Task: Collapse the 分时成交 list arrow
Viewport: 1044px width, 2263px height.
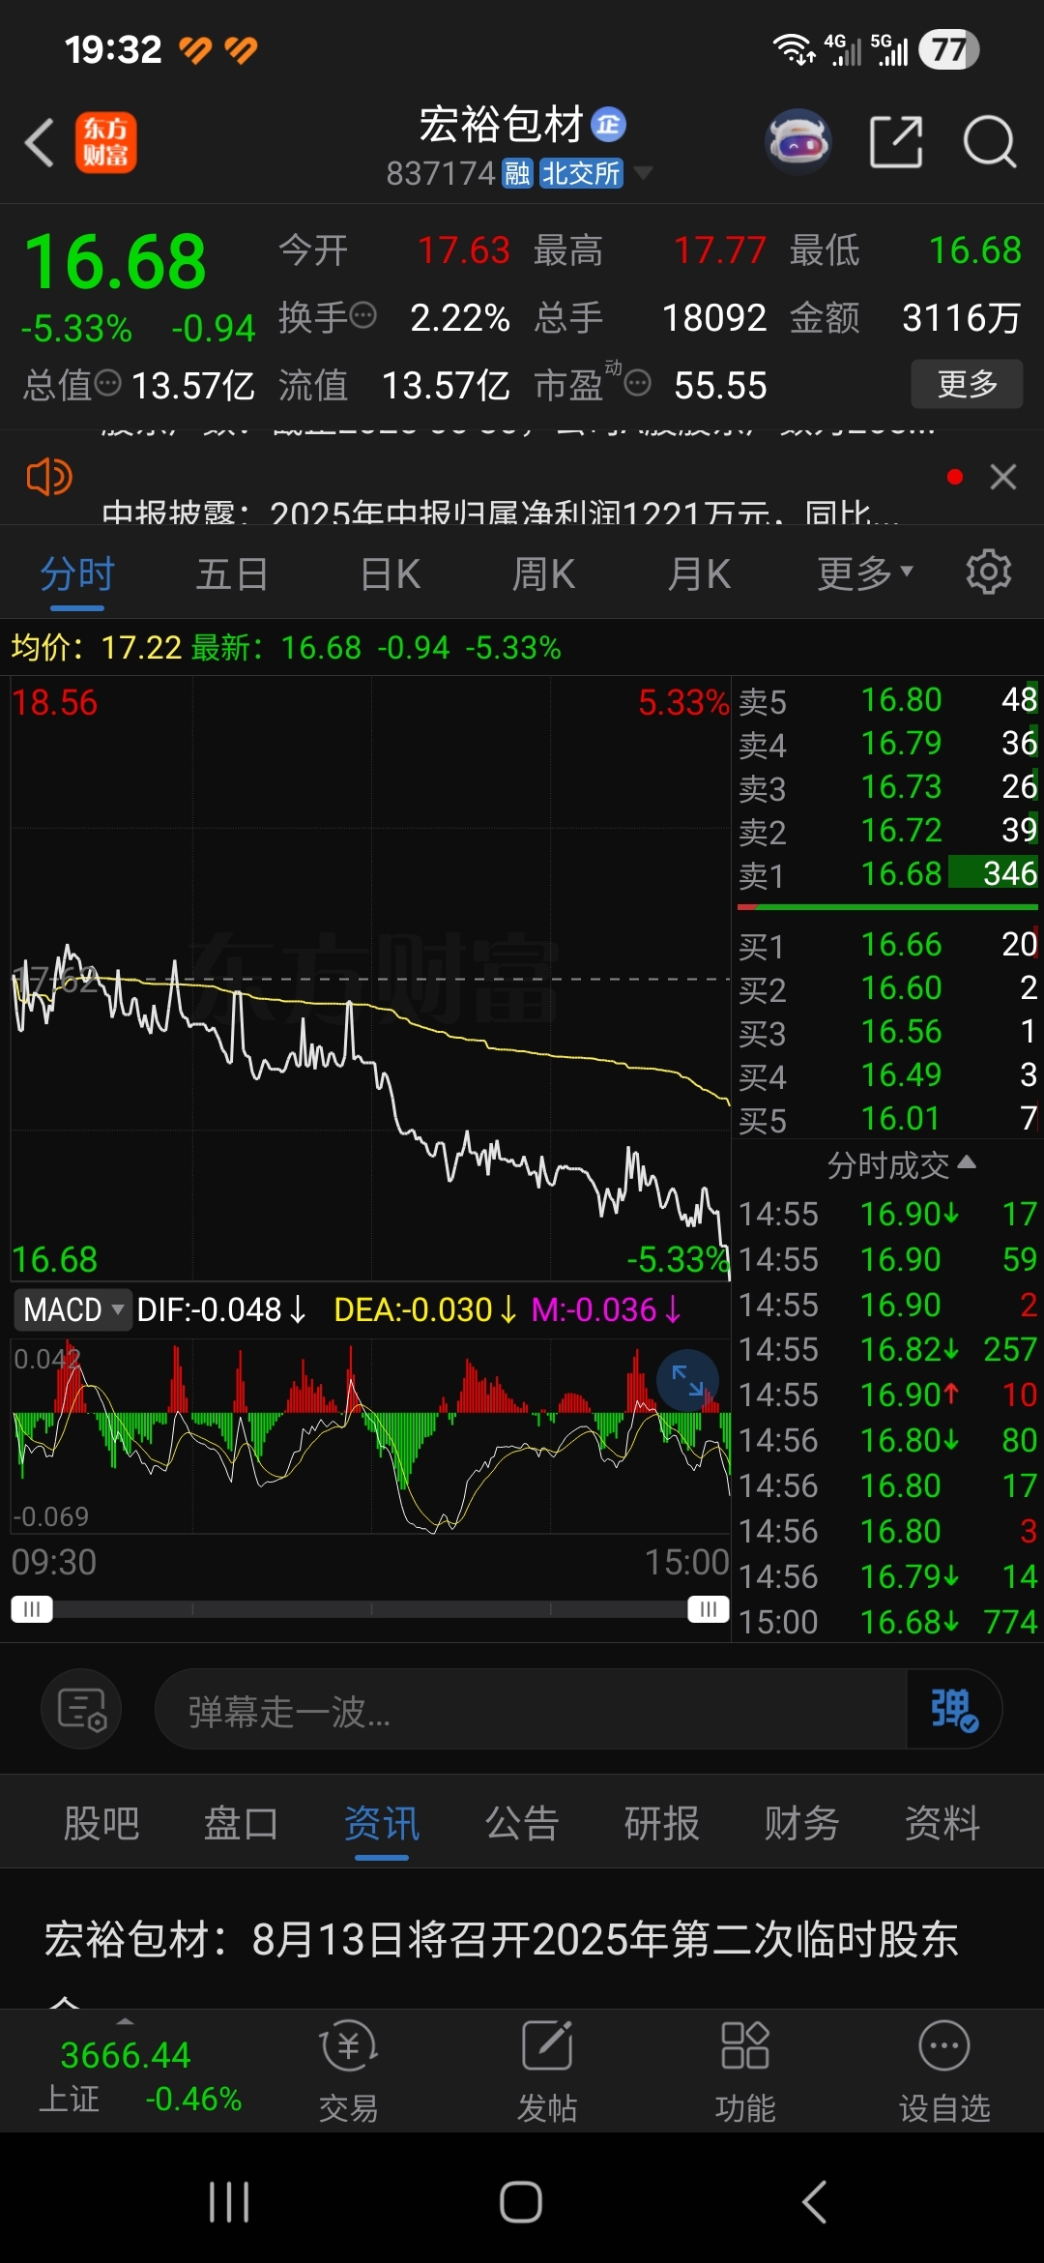Action: pyautogui.click(x=966, y=1162)
